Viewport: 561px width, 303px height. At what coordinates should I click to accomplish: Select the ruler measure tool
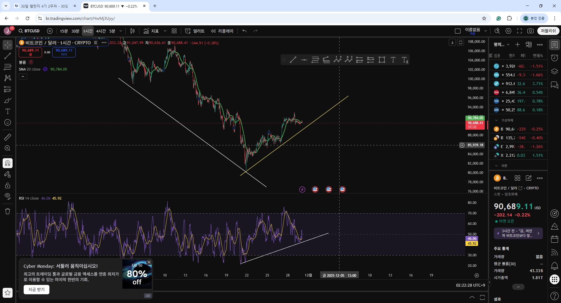point(8,137)
